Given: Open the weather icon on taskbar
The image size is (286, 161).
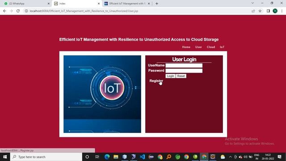Looking at the screenshot, I should coord(223,157).
